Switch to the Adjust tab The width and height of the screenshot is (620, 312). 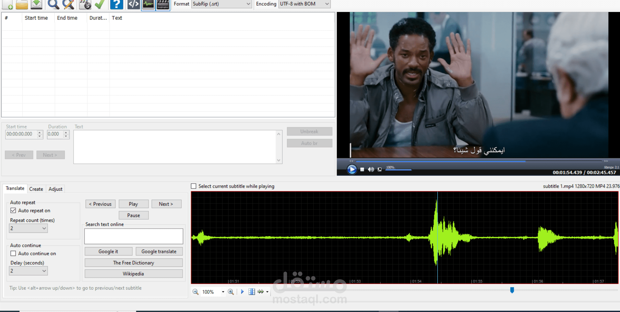pyautogui.click(x=55, y=189)
